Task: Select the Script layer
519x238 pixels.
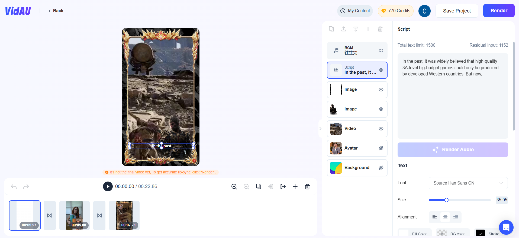Action: coord(357,70)
